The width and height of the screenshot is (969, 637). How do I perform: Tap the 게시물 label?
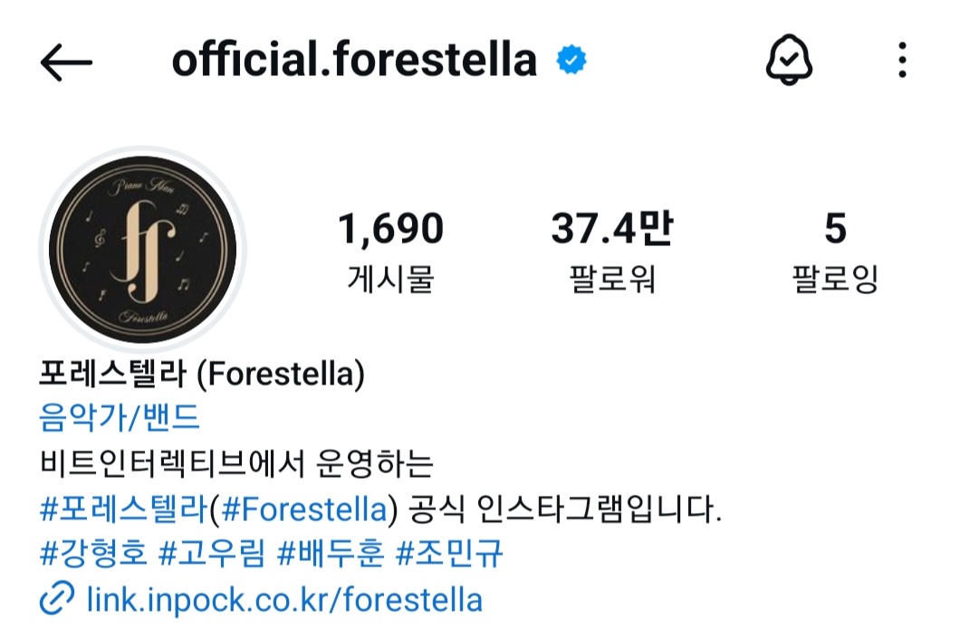coord(390,279)
